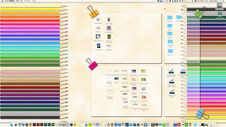
Task: Launch Firefox from the Dock
Action: 27,125
